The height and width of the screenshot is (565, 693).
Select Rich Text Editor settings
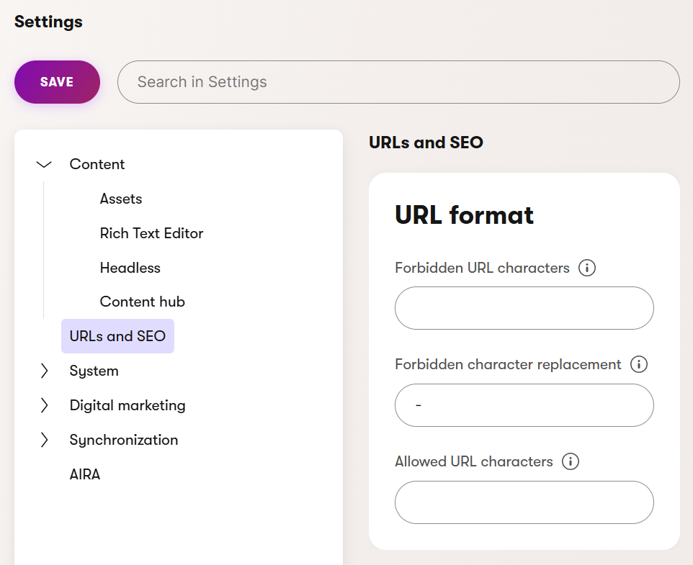151,234
